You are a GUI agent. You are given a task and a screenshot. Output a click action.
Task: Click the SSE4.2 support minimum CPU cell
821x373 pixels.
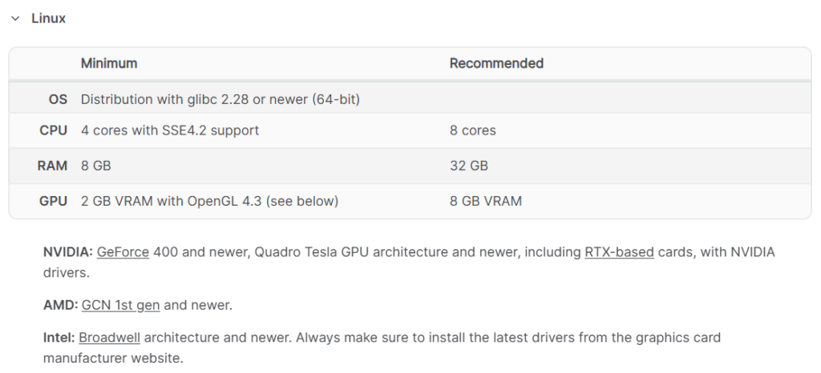coord(170,130)
